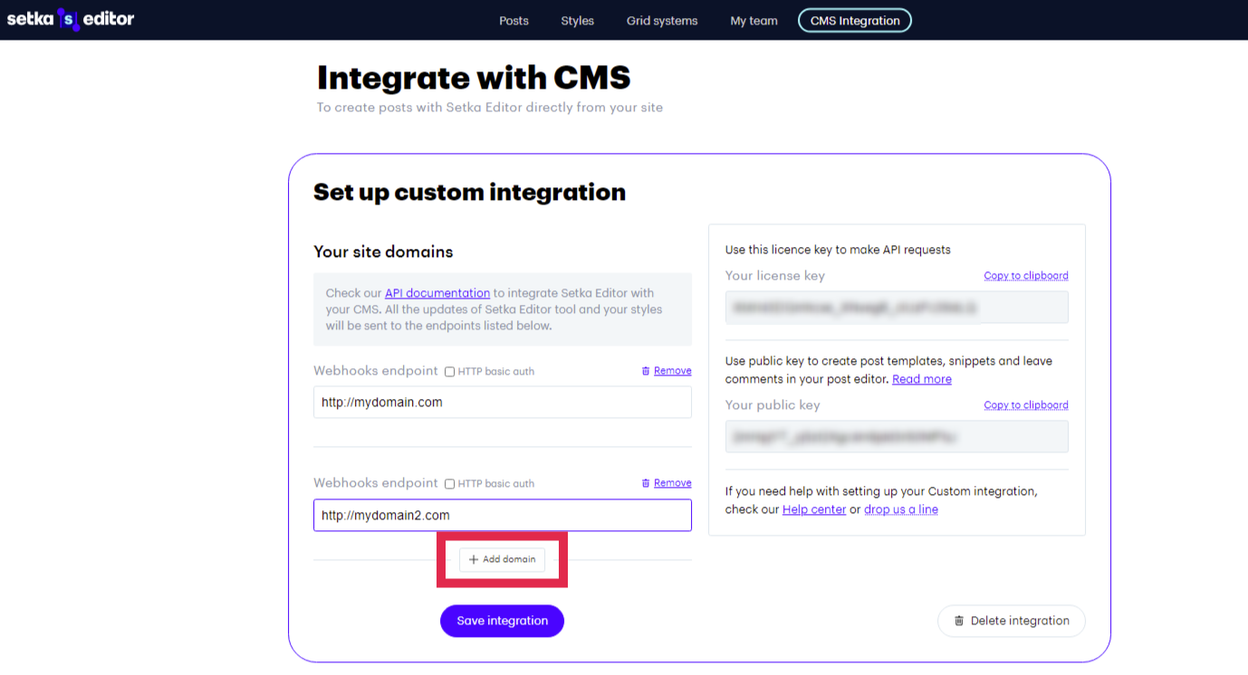Switch to the Styles tab

click(577, 21)
